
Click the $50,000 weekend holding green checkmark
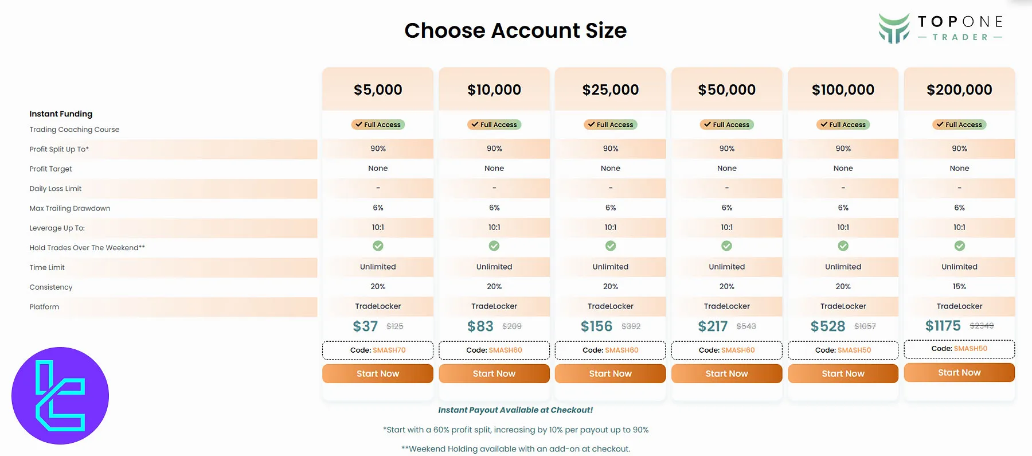726,246
